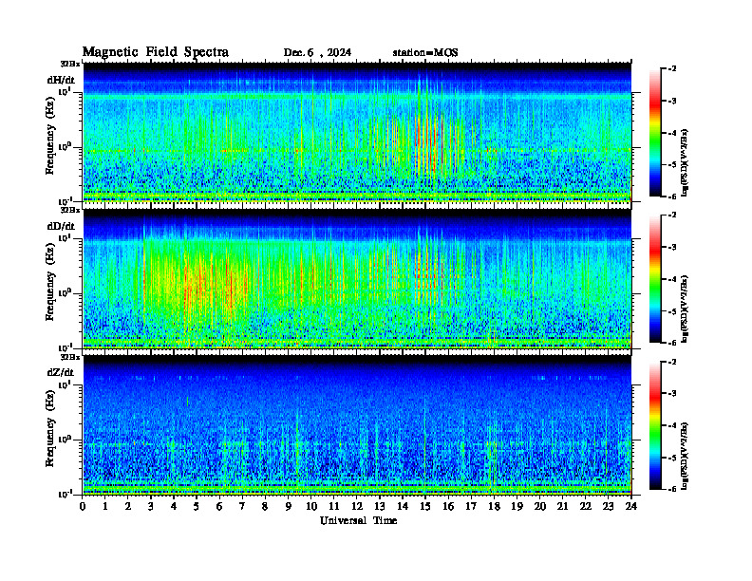Click hour tick "19" on the time axis

pos(517,507)
